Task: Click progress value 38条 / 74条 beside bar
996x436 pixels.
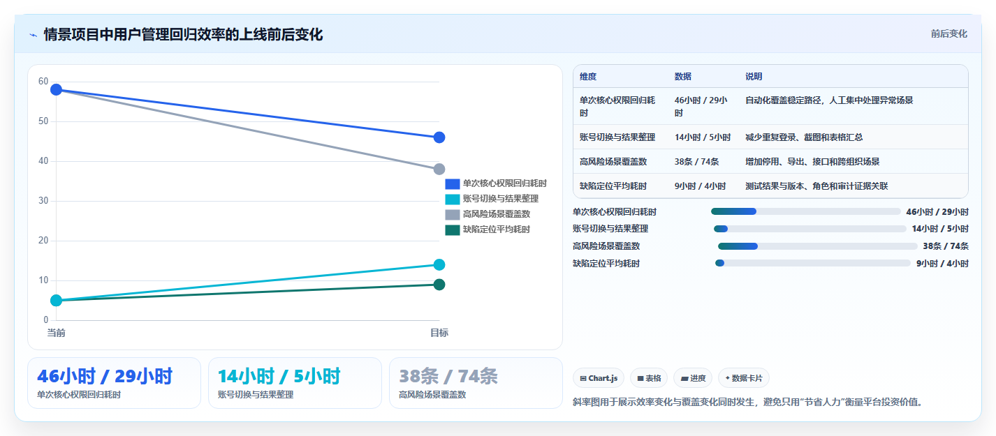Action: [946, 246]
